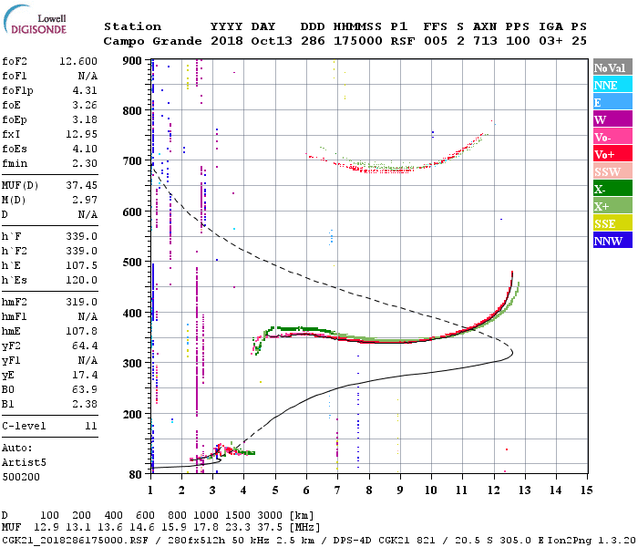Click the yF2 value 64.4
The height and width of the screenshot is (547, 638).
point(85,346)
